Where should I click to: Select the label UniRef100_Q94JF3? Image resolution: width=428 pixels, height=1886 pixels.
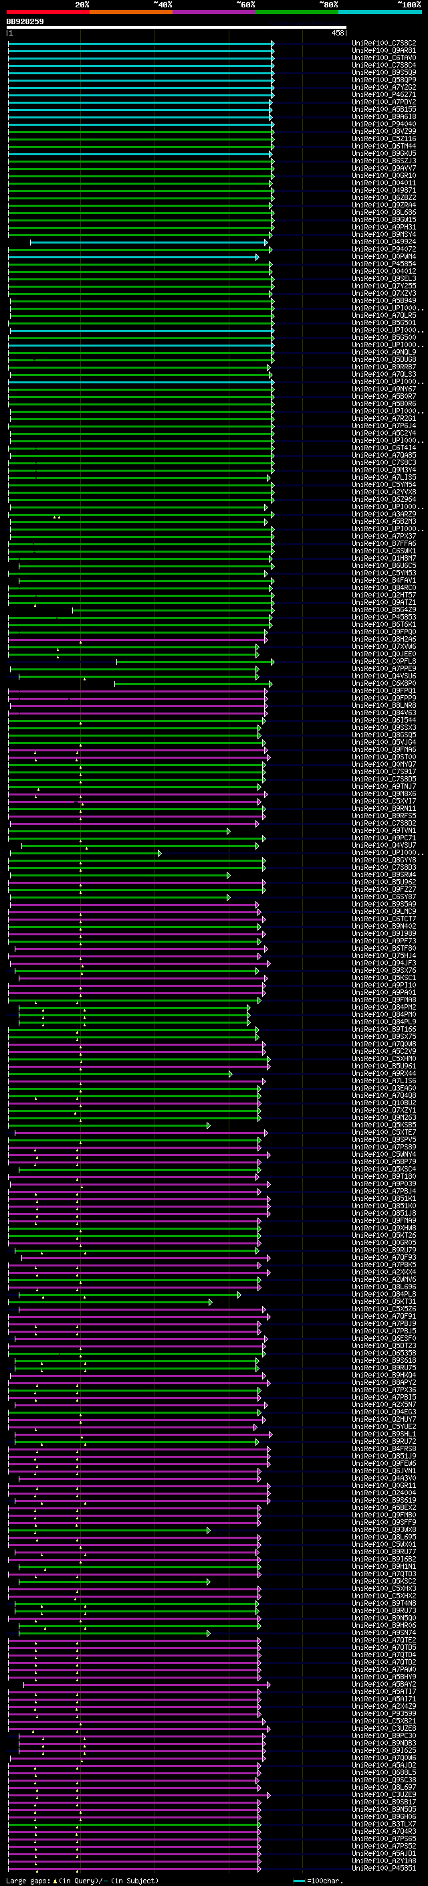tap(384, 963)
